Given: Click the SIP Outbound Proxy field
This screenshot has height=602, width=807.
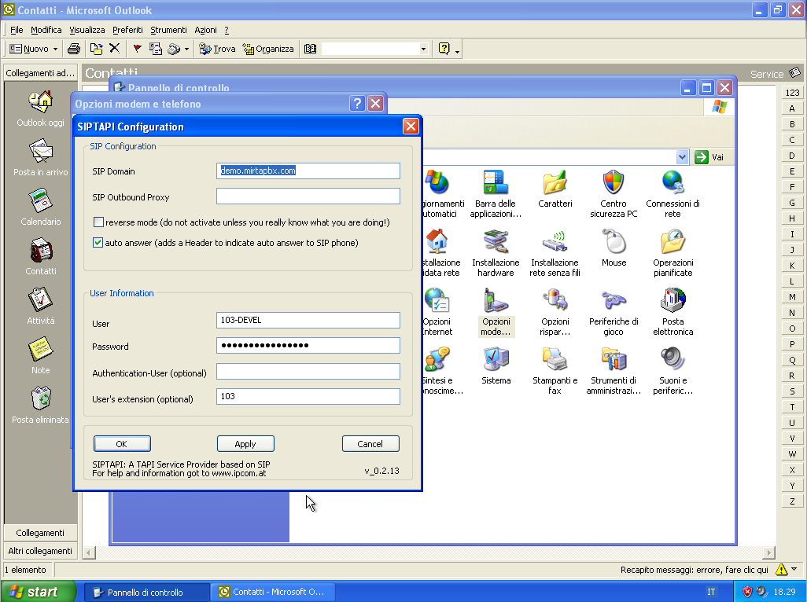Looking at the screenshot, I should pyautogui.click(x=308, y=196).
